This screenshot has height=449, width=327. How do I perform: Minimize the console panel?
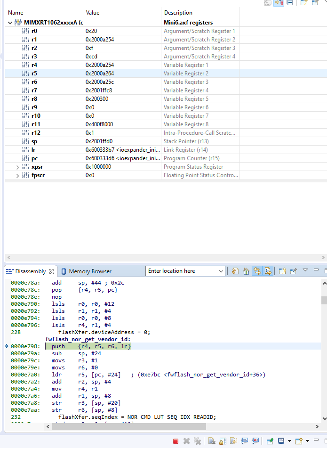click(316, 440)
